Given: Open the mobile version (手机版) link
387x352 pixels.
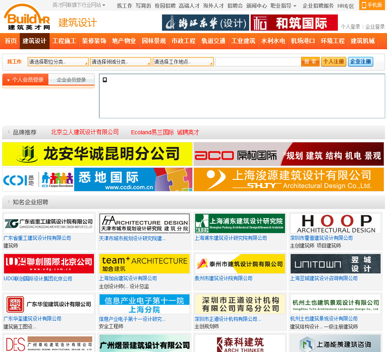Looking at the screenshot, I should tap(372, 5).
